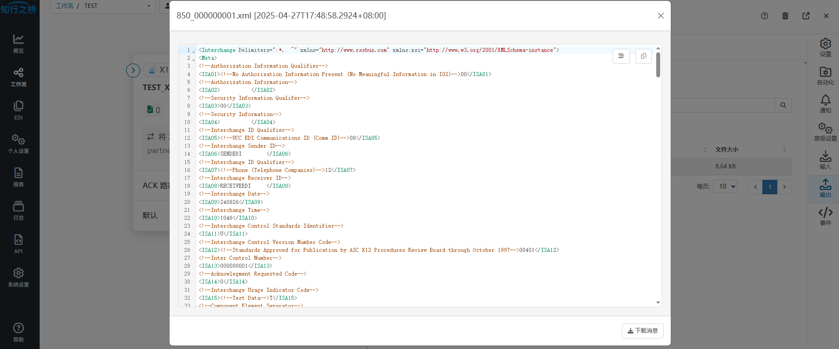This screenshot has height=349, width=839.
Task: Open the TEST workspace dropdown
Action: point(103,6)
